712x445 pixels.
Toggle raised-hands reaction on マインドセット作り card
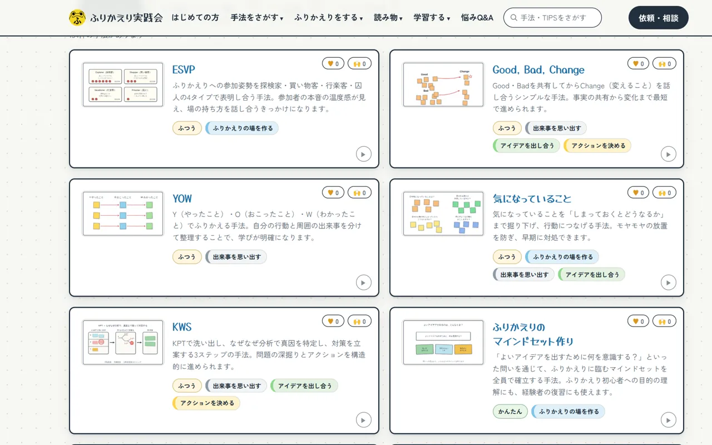click(x=665, y=321)
